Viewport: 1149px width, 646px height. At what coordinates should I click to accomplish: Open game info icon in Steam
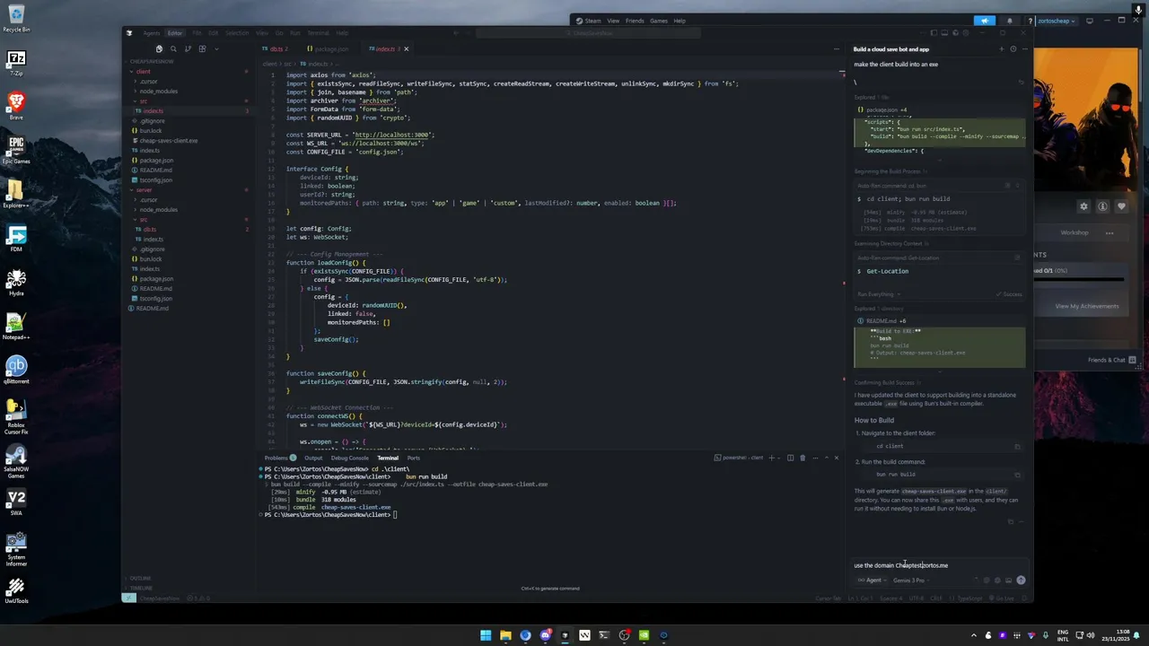pos(1102,206)
